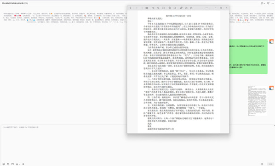Go to previous image in viewer

pyautogui.click(x=137, y=8)
